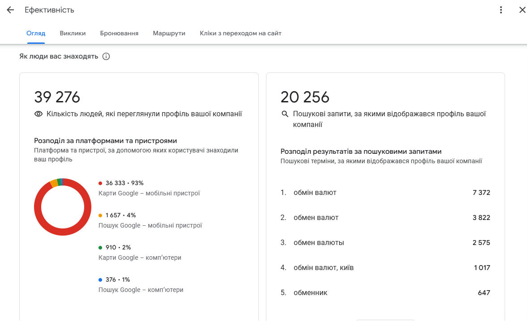Close the Ефективність panel with X
527x321 pixels.
522,10
